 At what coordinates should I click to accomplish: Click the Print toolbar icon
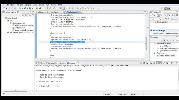coord(15,9)
